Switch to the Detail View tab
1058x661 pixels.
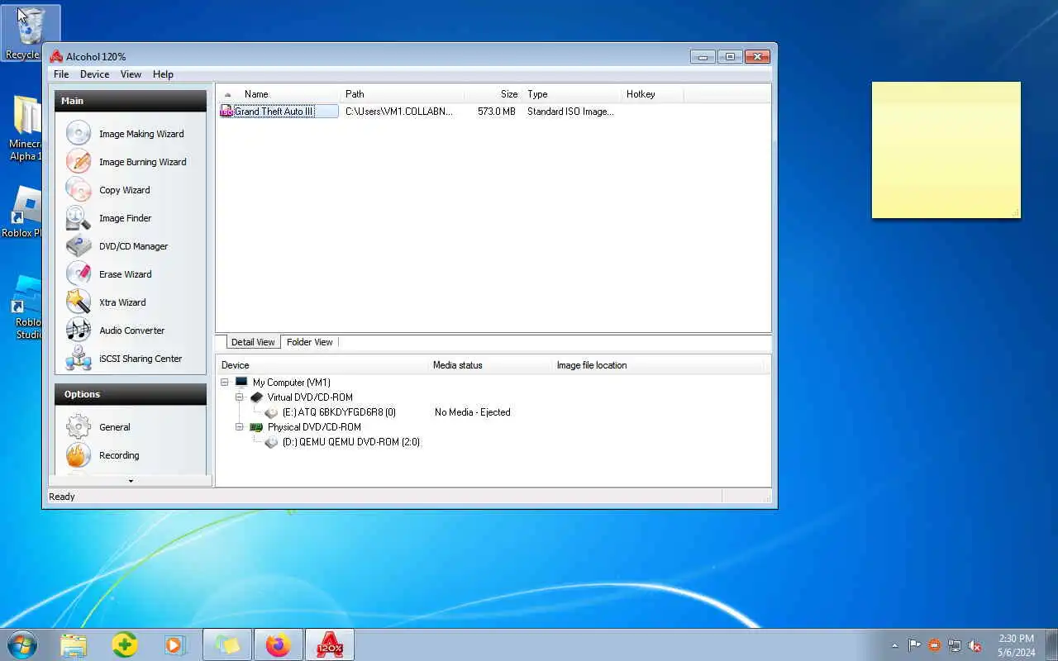(252, 342)
